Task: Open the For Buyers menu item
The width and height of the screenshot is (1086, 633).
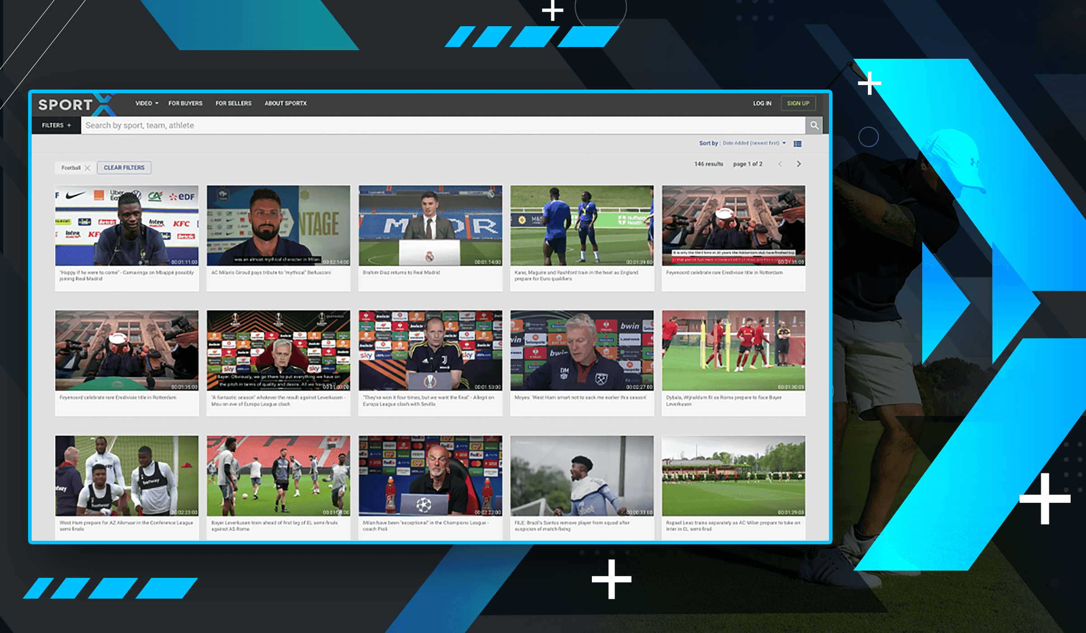Action: (185, 104)
